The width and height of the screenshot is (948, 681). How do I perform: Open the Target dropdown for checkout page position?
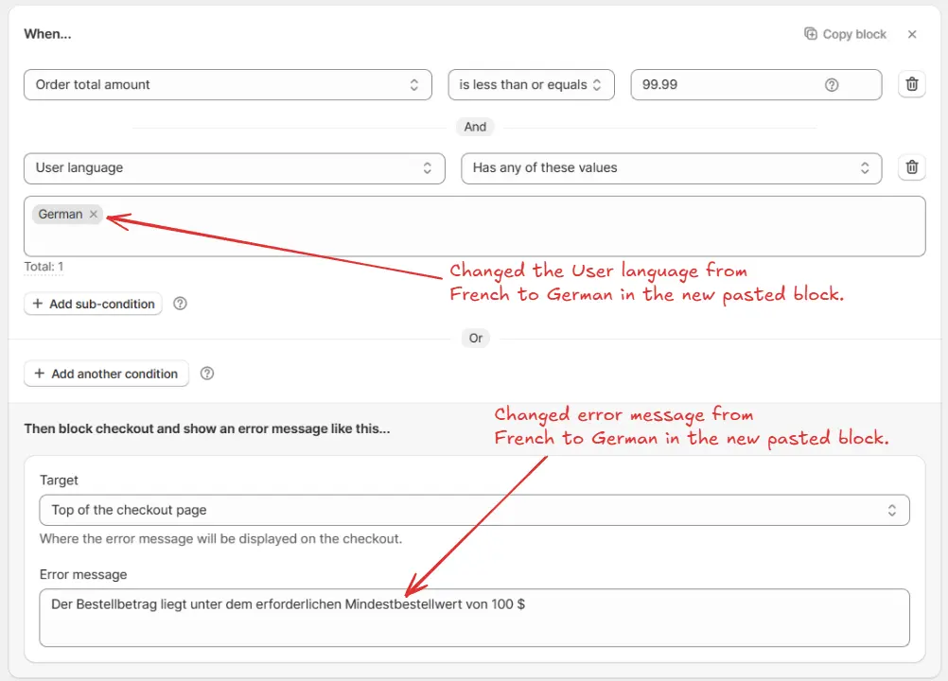click(x=474, y=510)
